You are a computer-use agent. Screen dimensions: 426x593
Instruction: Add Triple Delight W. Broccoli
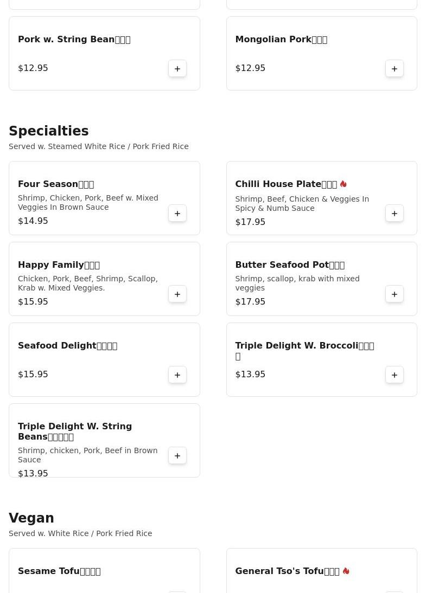pos(395,375)
